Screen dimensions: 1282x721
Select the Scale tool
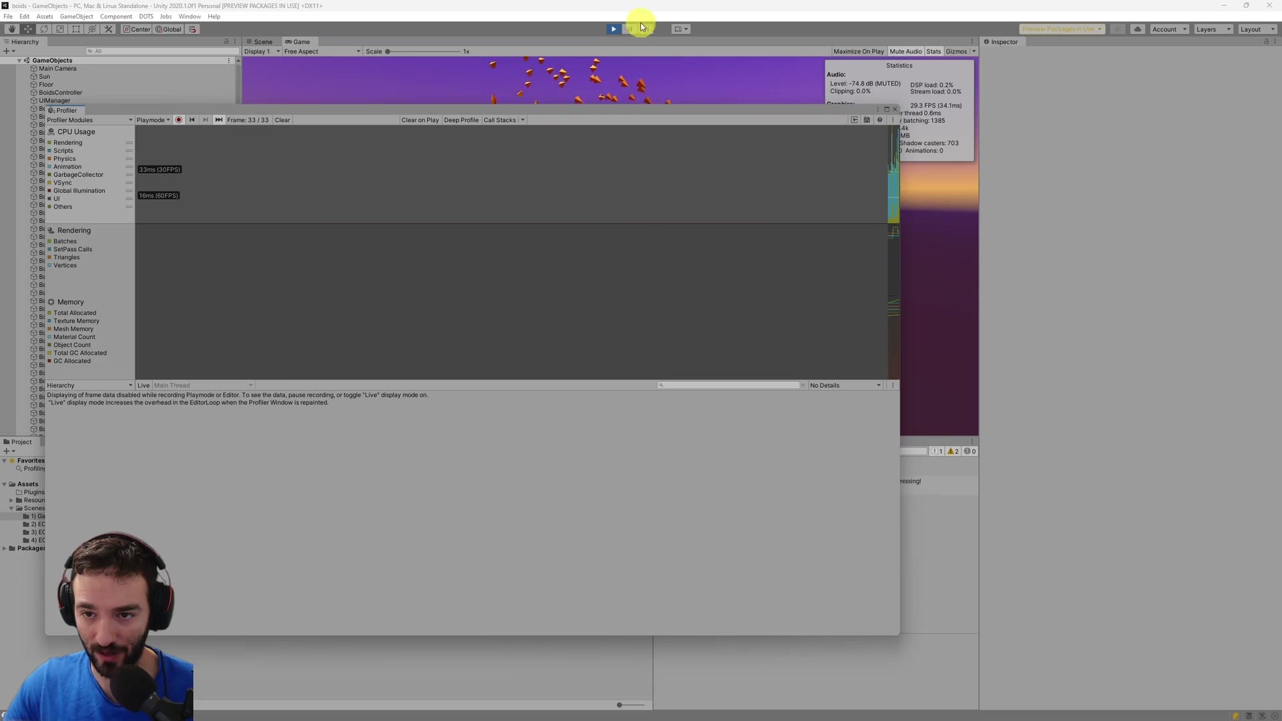[60, 29]
